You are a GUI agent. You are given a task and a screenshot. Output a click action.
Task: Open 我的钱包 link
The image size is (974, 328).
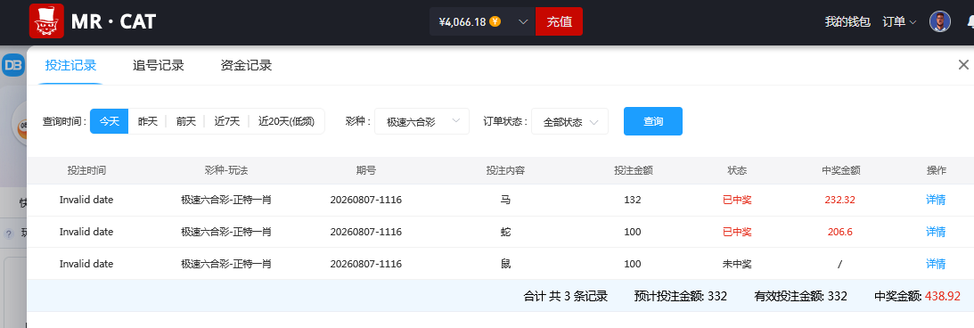(847, 21)
